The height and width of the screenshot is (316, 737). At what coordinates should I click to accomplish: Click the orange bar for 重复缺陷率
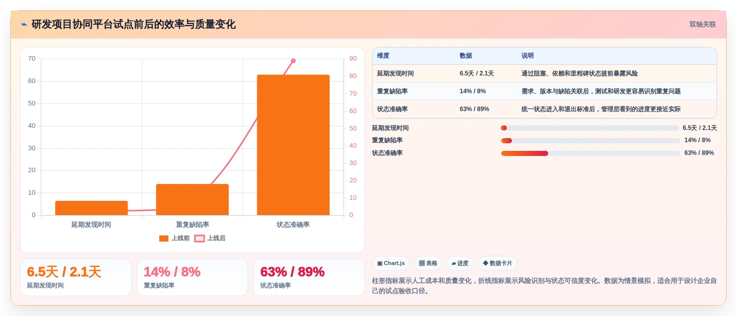[192, 199]
